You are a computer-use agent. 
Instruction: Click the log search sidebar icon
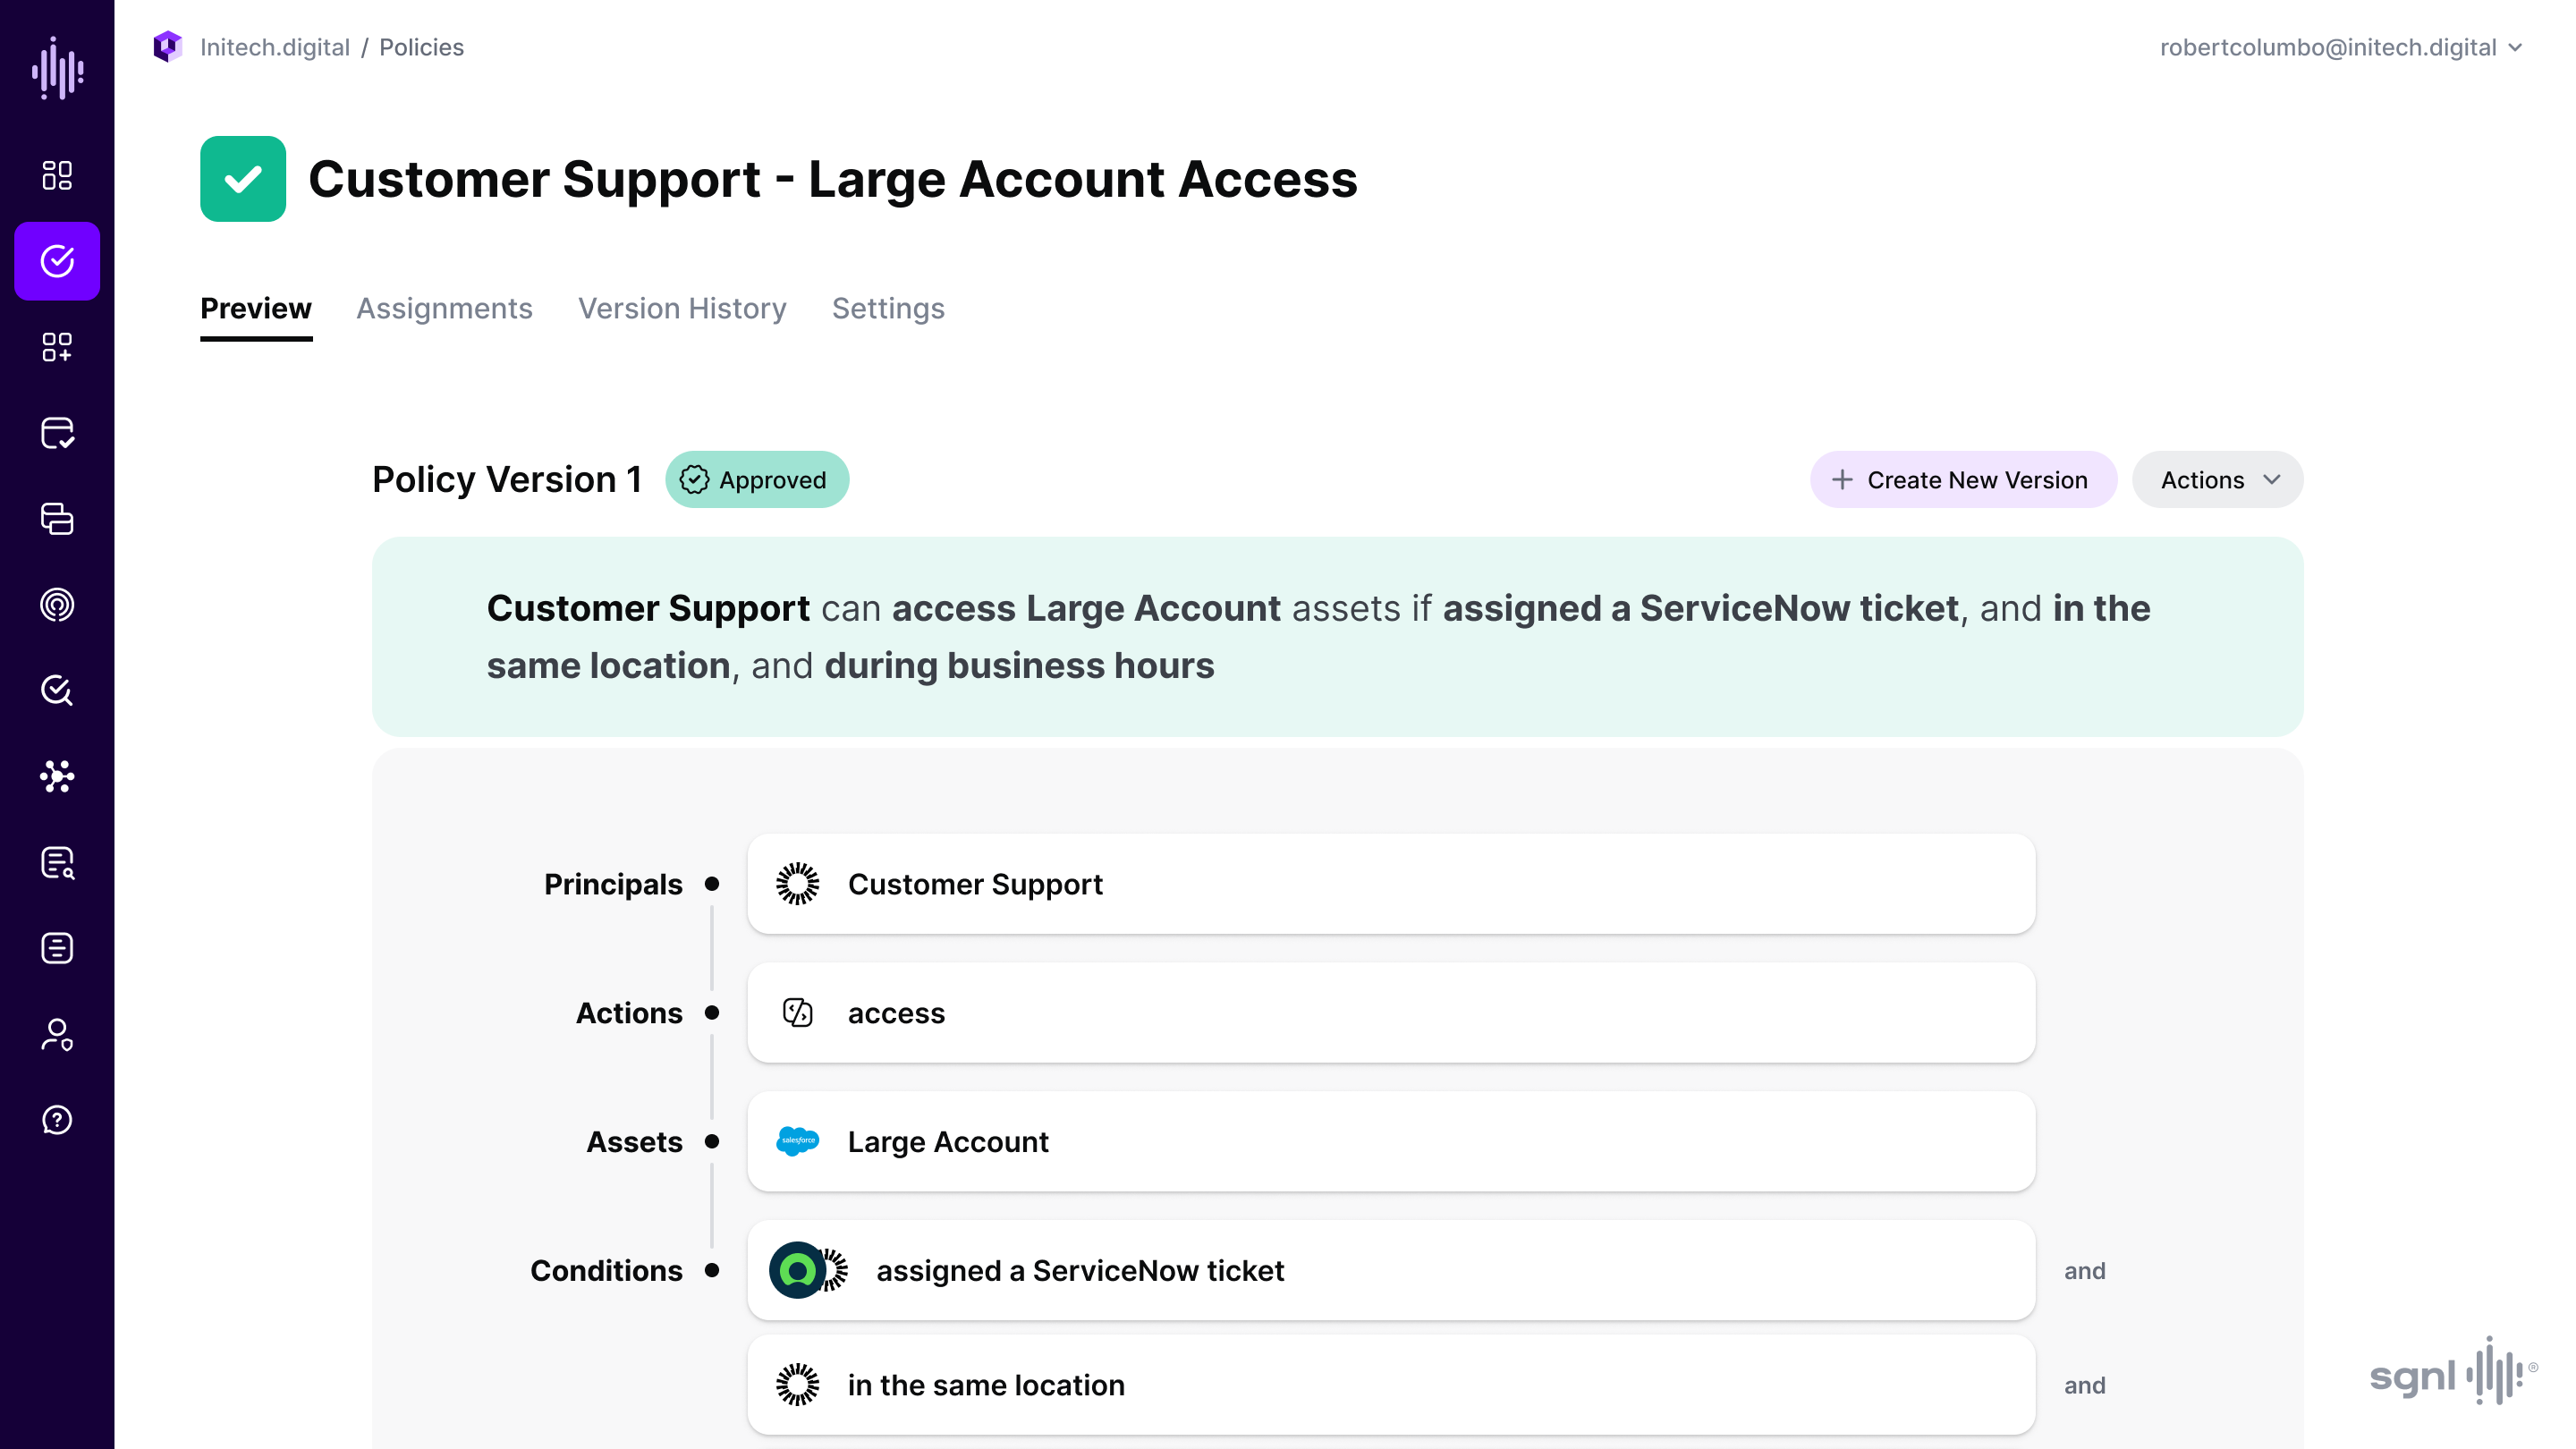[57, 862]
